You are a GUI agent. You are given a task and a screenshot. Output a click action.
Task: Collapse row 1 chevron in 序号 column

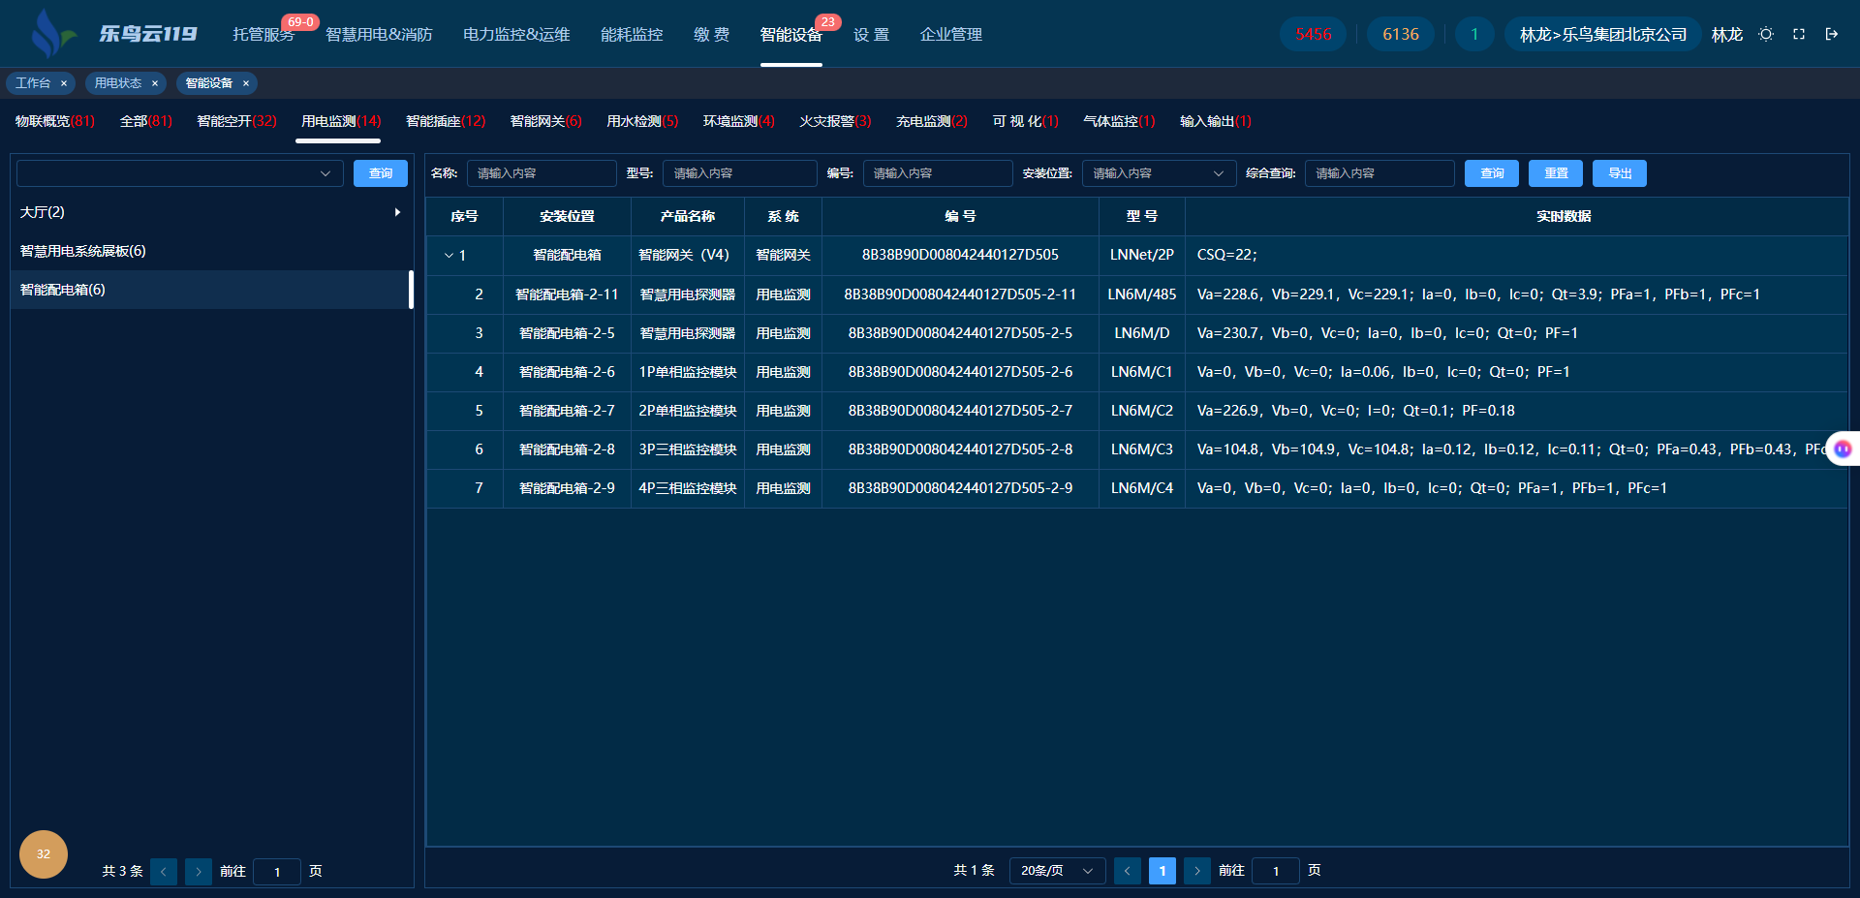point(449,256)
